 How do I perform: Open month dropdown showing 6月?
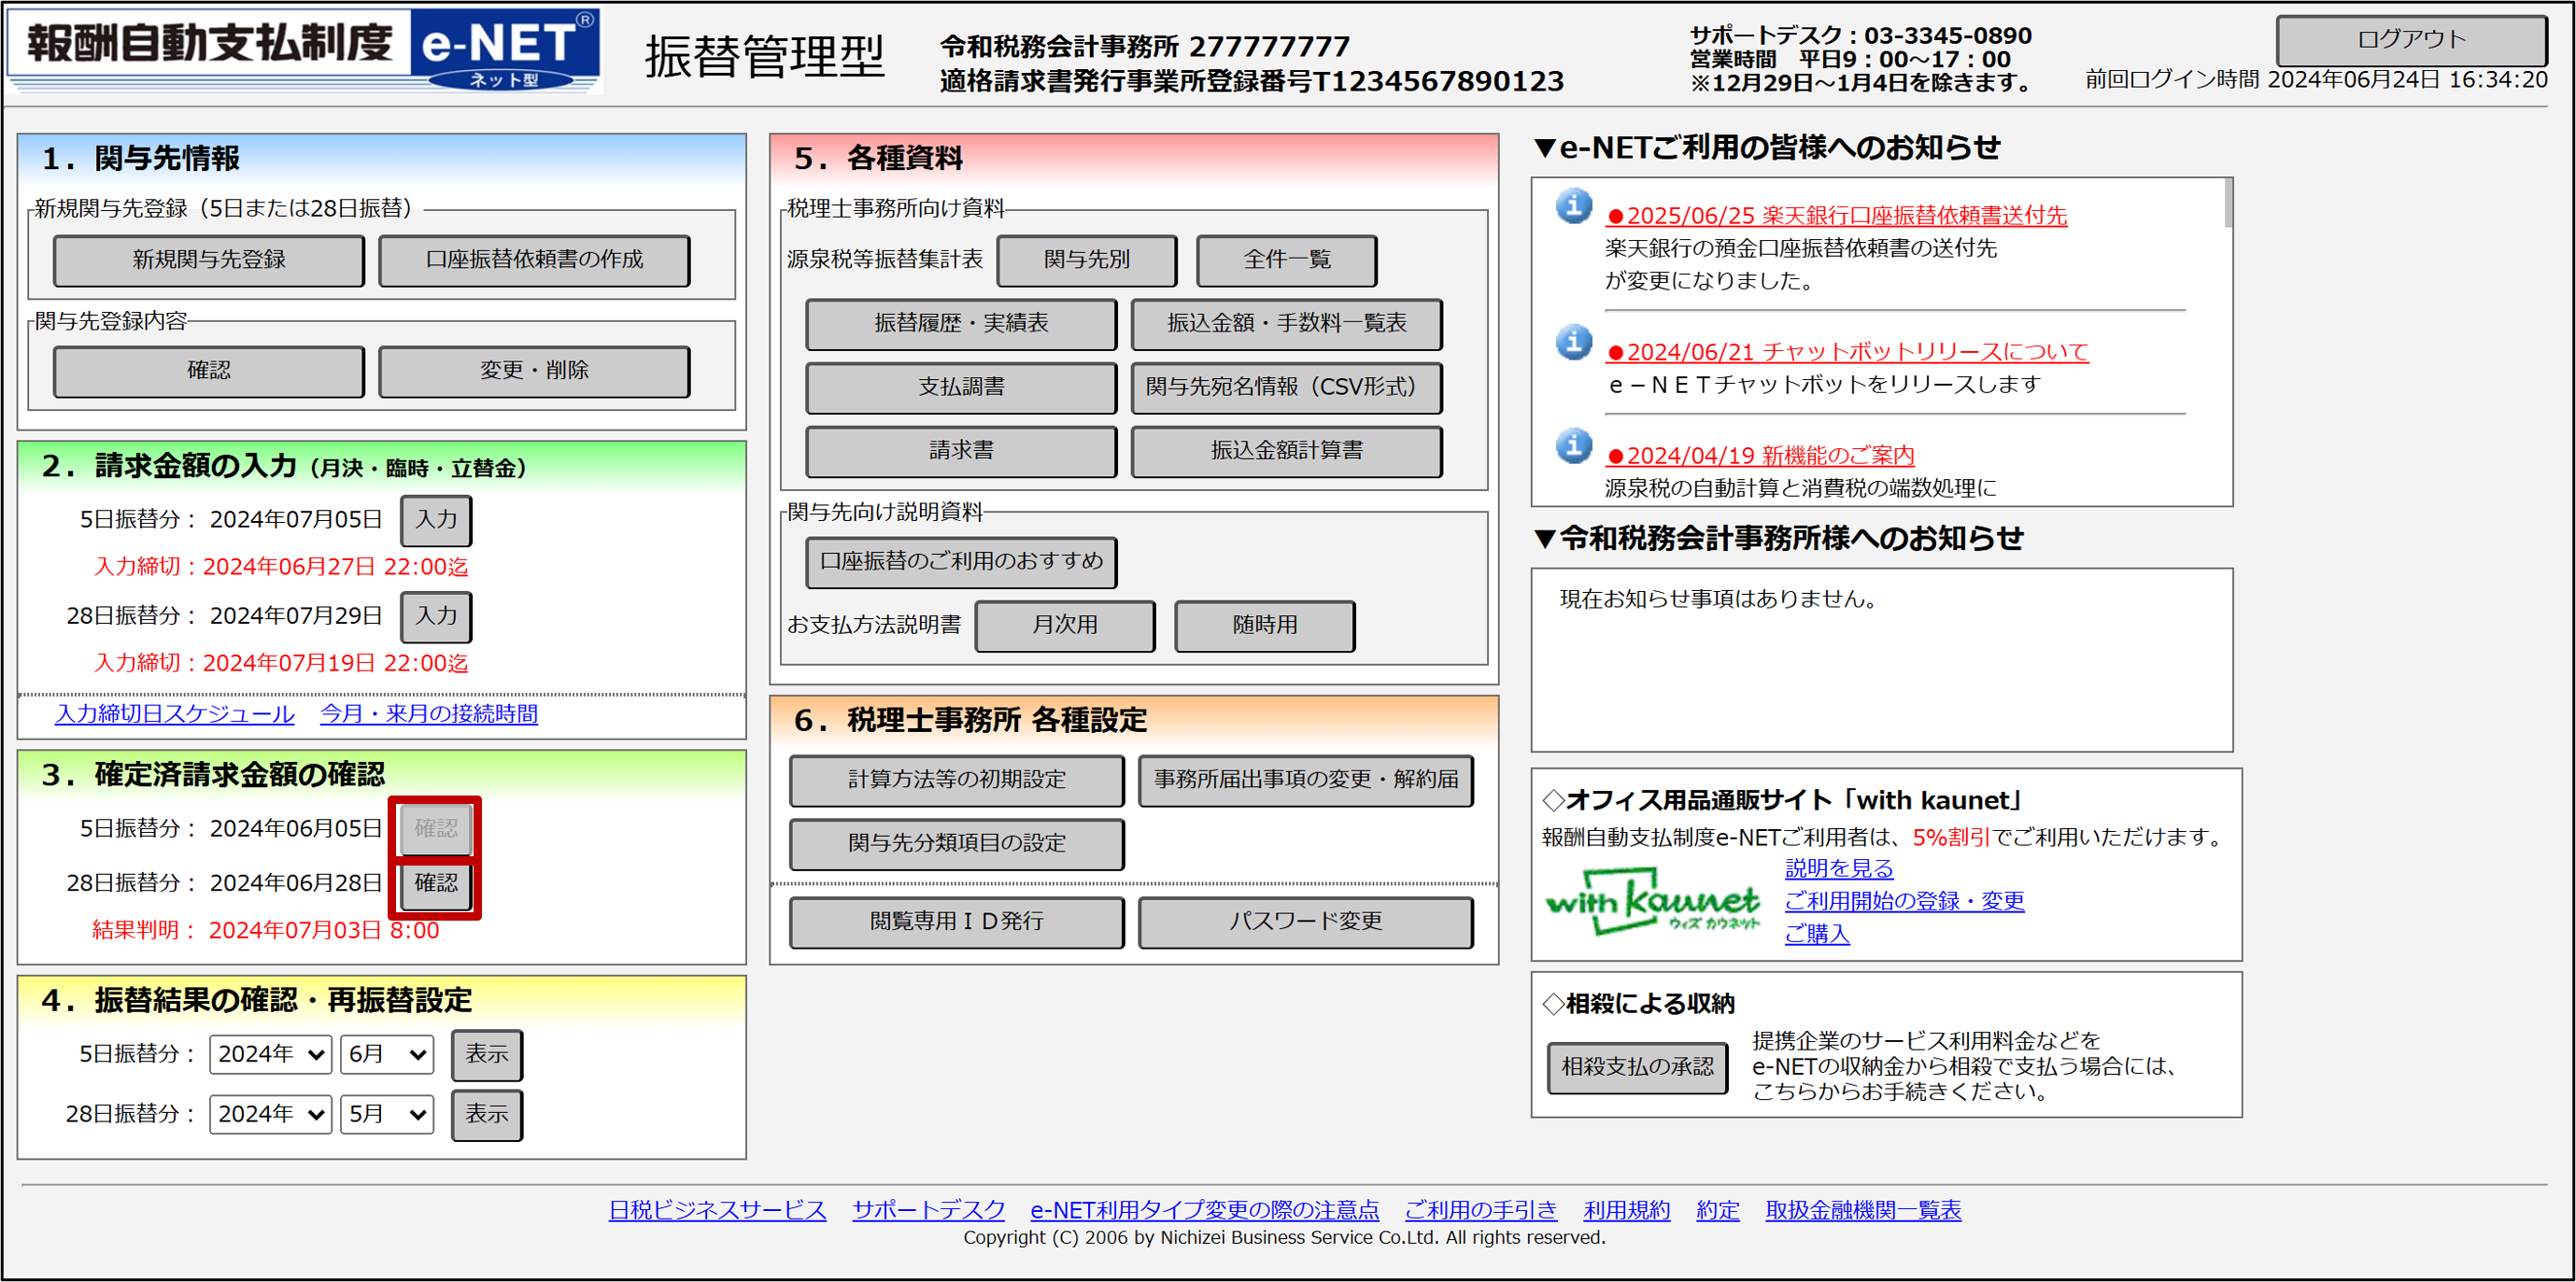387,1054
